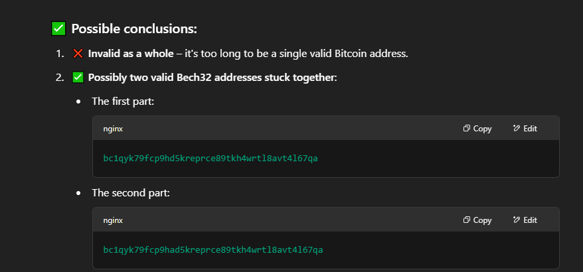The height and width of the screenshot is (272, 583).
Task: Click the second bc1qyk79fcp9had5 address text
Action: [x=213, y=249]
